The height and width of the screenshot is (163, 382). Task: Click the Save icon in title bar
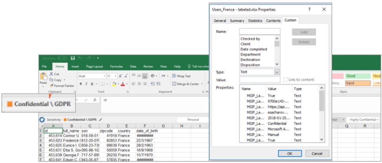click(73, 58)
